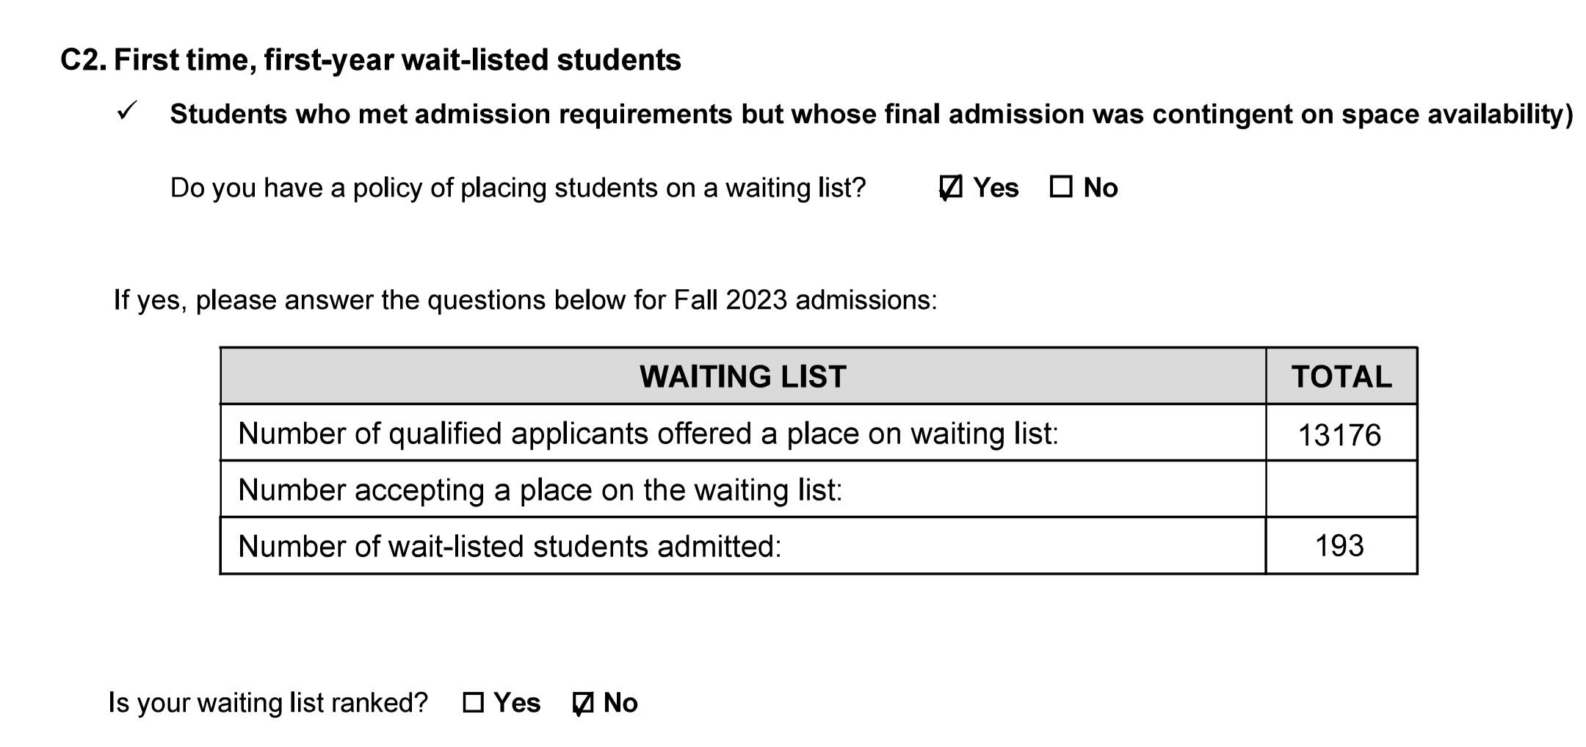Click the 'Number of qualified applicants offered' row label
Image resolution: width=1586 pixels, height=747 pixels.
[648, 434]
